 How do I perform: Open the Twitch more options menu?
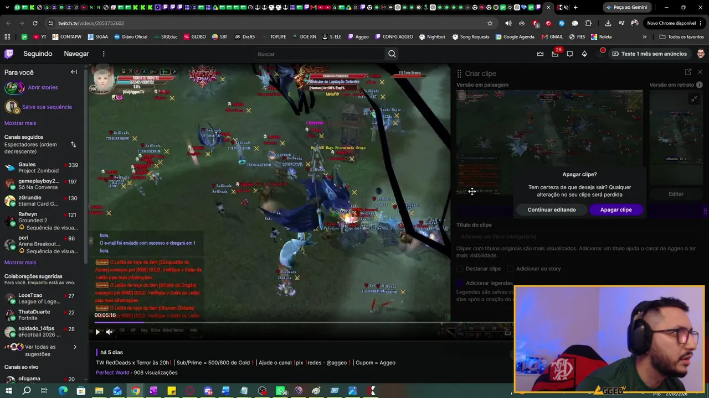(x=104, y=54)
